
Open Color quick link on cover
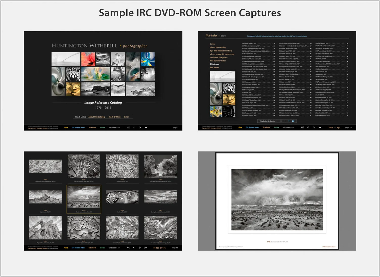[126, 117]
